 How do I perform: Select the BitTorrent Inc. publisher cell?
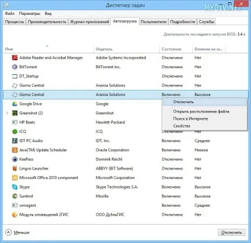(x=108, y=67)
